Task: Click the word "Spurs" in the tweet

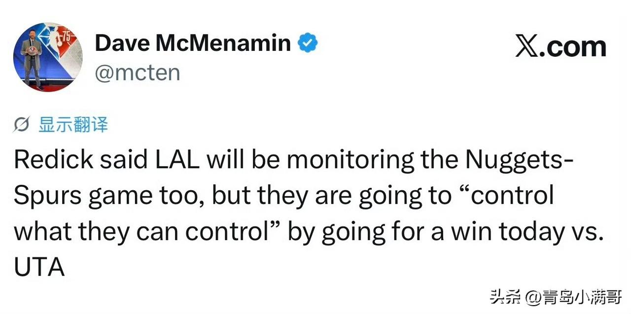Action: (47, 196)
